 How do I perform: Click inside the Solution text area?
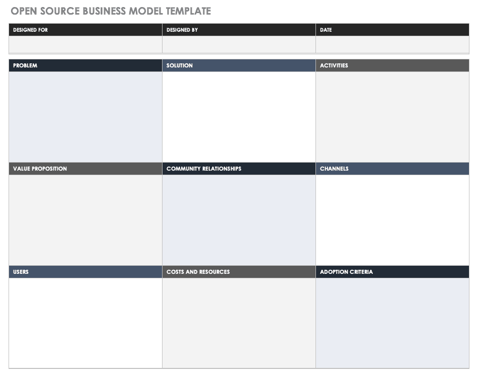(239, 117)
